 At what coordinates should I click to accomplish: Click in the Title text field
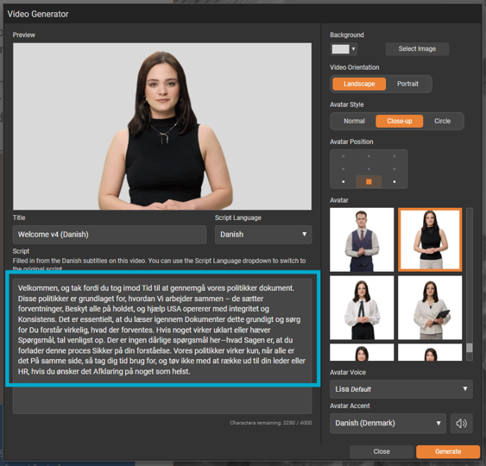coord(110,235)
